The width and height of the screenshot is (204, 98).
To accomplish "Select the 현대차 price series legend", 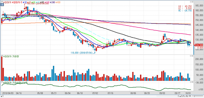I will (7, 2).
